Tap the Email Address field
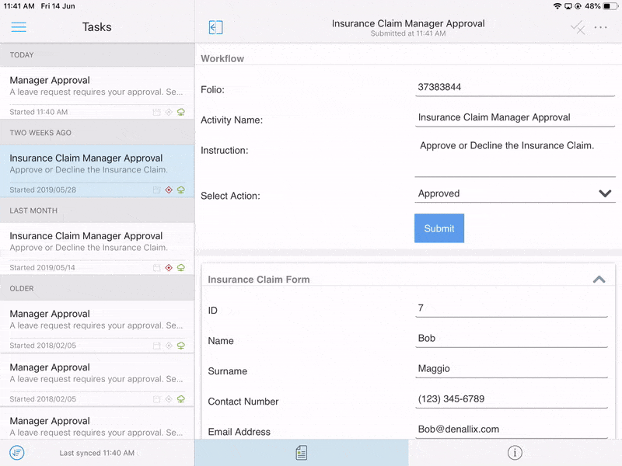 click(512, 429)
